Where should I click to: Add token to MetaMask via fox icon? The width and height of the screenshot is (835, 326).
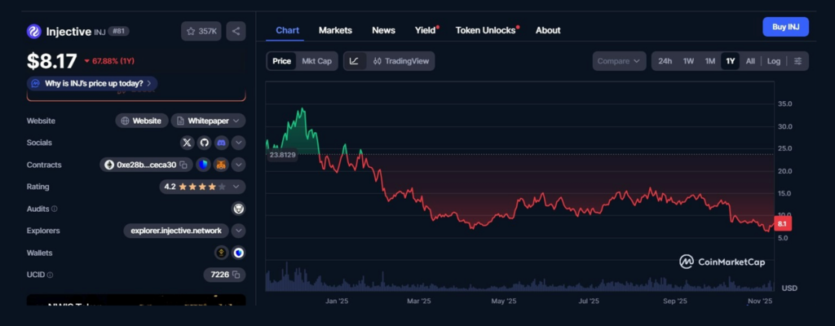pyautogui.click(x=221, y=165)
